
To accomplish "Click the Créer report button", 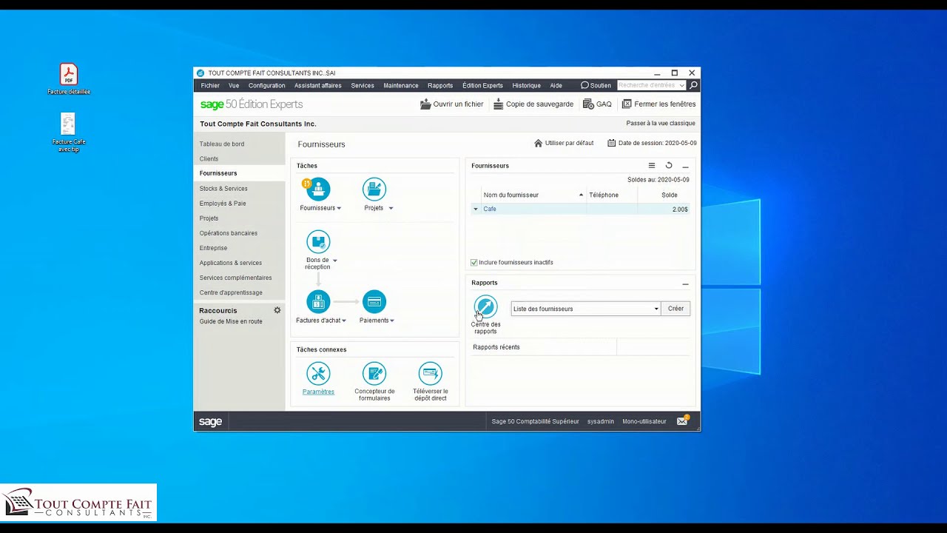I will (x=675, y=309).
